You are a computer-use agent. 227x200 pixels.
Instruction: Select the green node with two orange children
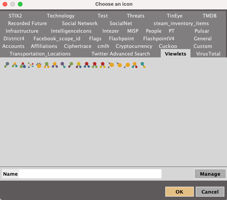point(46,65)
